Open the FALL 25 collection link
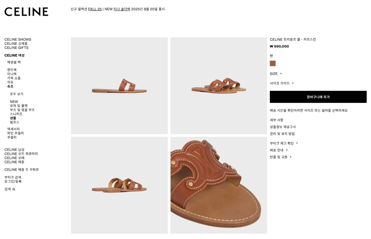The height and width of the screenshot is (239, 371). 95,9
